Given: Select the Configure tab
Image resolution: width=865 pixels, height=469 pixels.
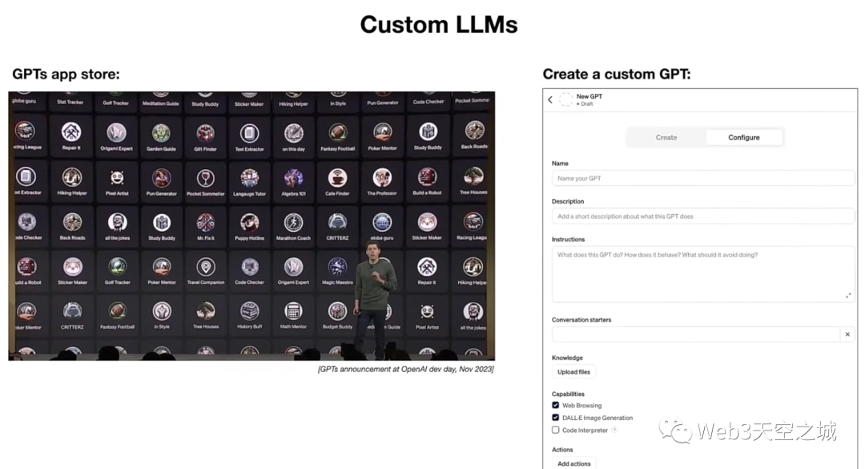Looking at the screenshot, I should pos(743,138).
